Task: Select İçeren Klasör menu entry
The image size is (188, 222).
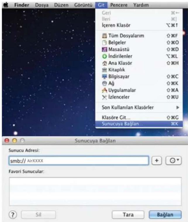Action: pyautogui.click(x=139, y=25)
